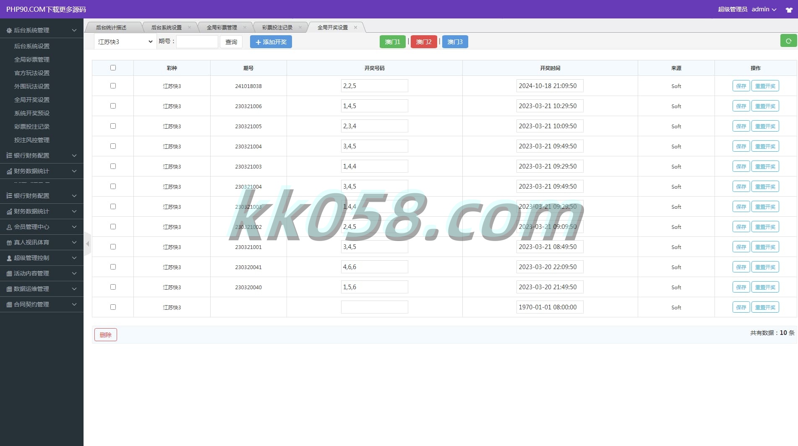
Task: Click the icon beside 活动内容管理
Action: click(9, 273)
